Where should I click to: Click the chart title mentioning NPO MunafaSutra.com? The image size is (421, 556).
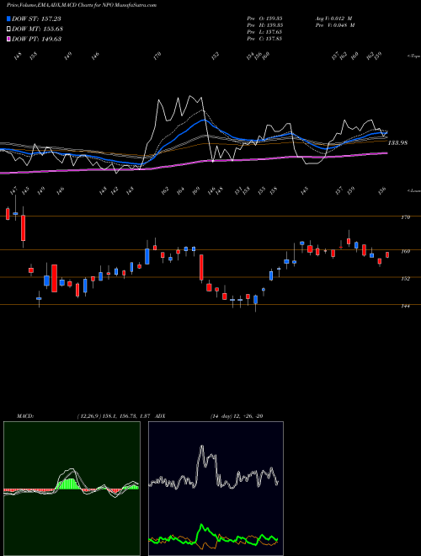point(82,5)
